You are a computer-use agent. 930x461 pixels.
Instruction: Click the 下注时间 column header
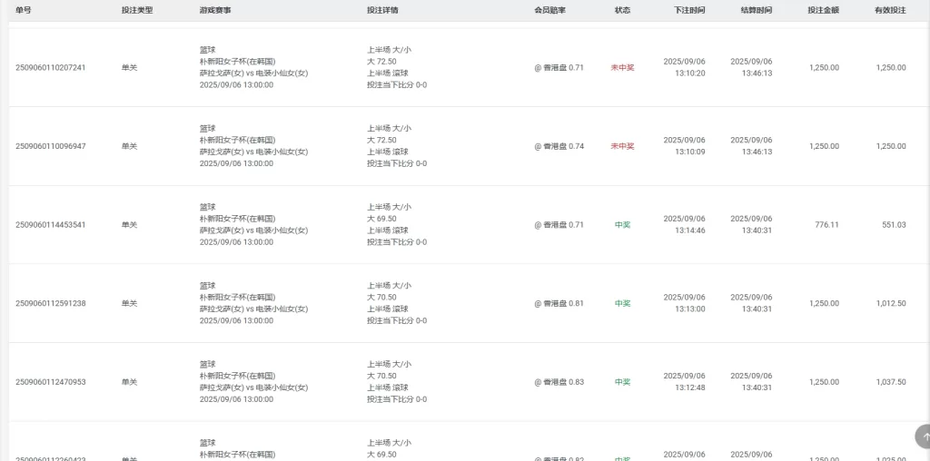tap(690, 10)
